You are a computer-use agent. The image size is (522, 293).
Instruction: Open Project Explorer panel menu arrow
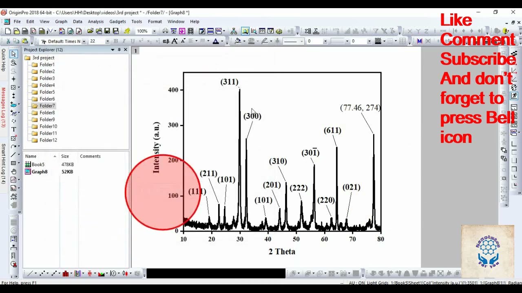[113, 50]
